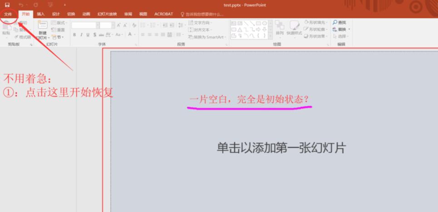Screen dimensions: 438x212
Task: Open the 字体 (Font) group dialog launcher
Action: 136,44
